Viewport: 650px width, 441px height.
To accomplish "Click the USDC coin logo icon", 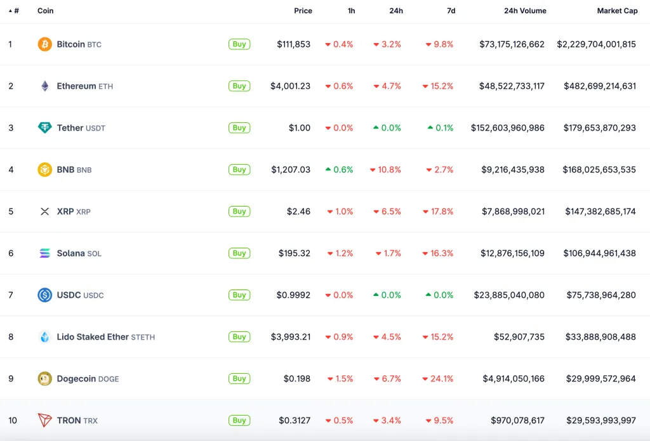I will click(x=44, y=295).
